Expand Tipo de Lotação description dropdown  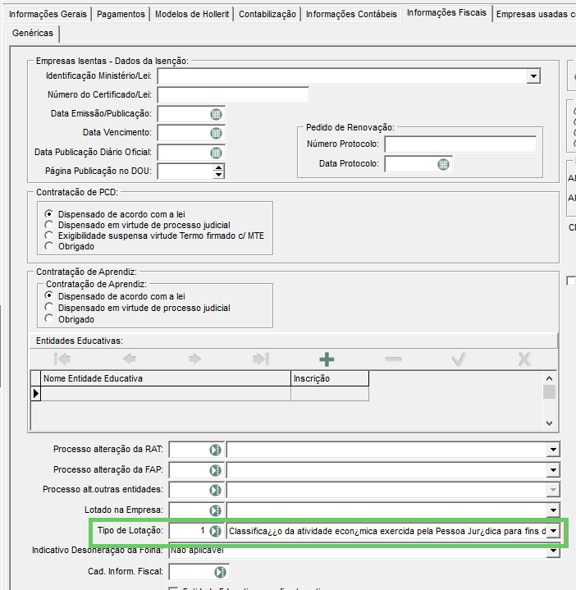(553, 531)
